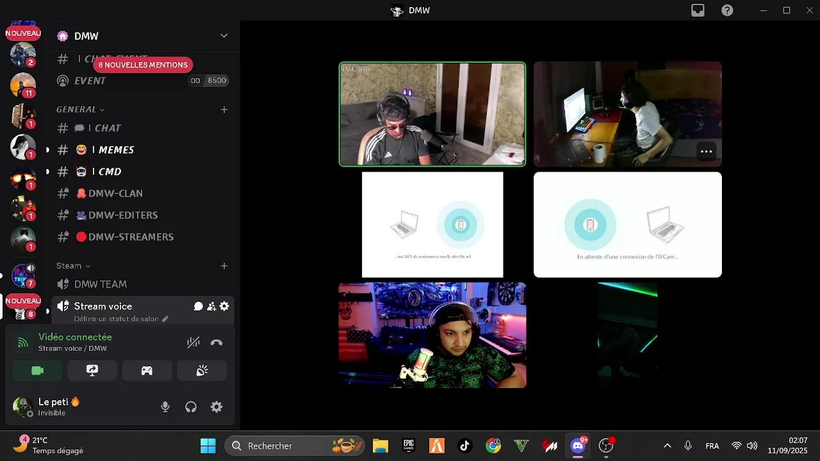Open Discord help icon
This screenshot has height=461, width=820.
click(x=727, y=10)
